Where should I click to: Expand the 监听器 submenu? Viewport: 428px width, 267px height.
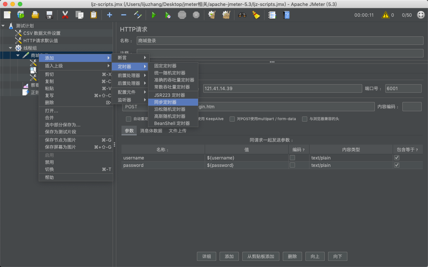(130, 100)
